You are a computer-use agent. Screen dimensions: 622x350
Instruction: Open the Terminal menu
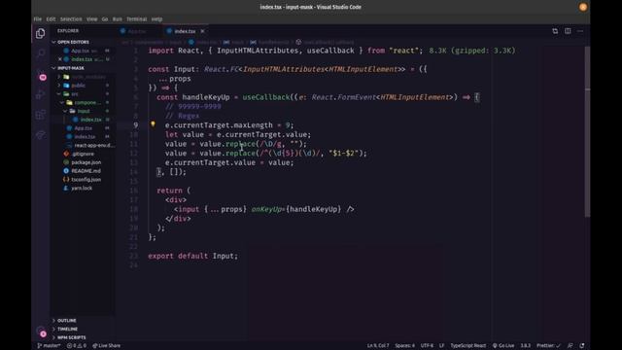click(x=136, y=19)
